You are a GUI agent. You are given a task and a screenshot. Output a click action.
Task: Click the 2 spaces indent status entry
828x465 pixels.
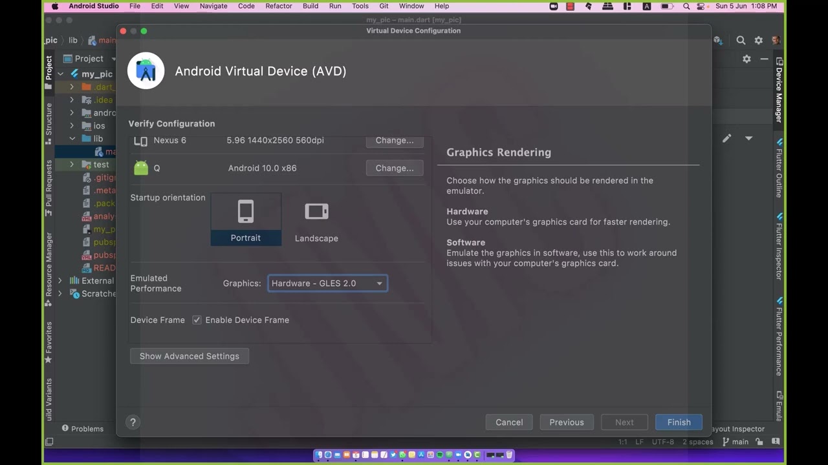697,442
